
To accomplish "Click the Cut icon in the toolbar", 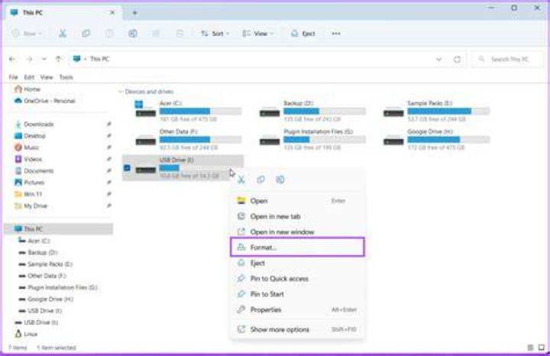I will pos(63,34).
